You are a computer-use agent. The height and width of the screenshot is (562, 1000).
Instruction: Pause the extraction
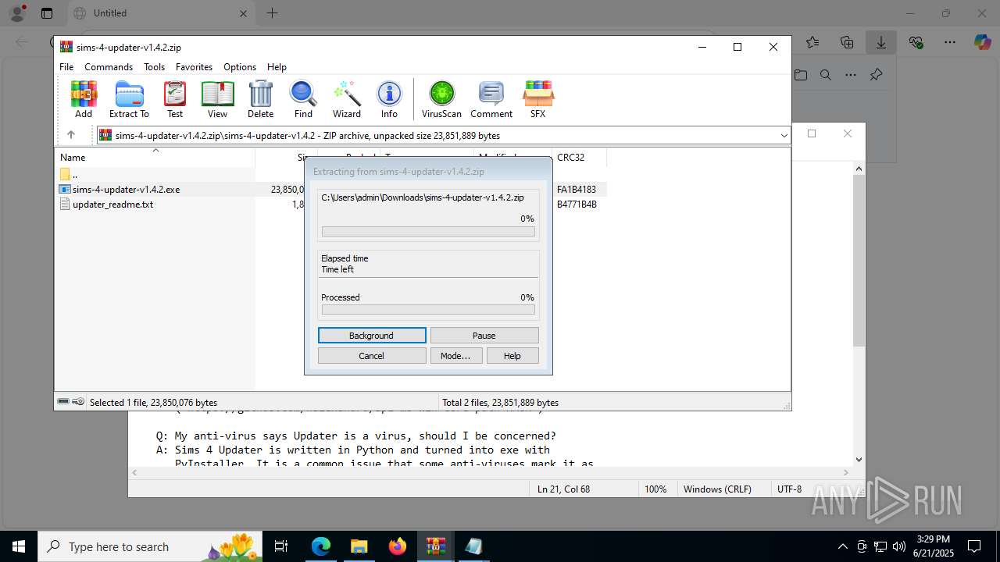coord(484,336)
